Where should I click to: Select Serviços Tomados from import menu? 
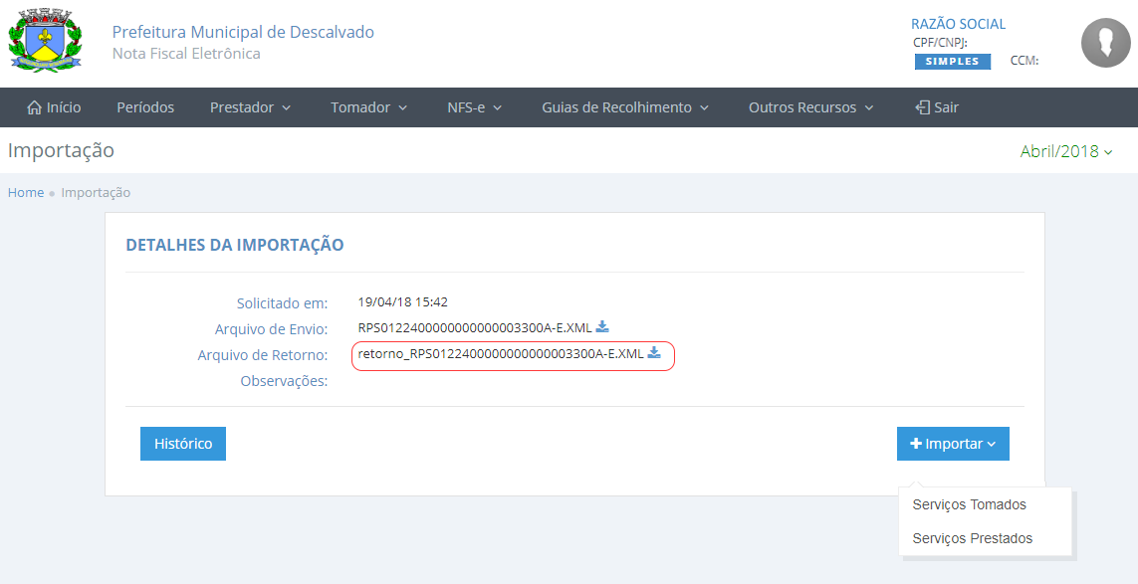[969, 504]
